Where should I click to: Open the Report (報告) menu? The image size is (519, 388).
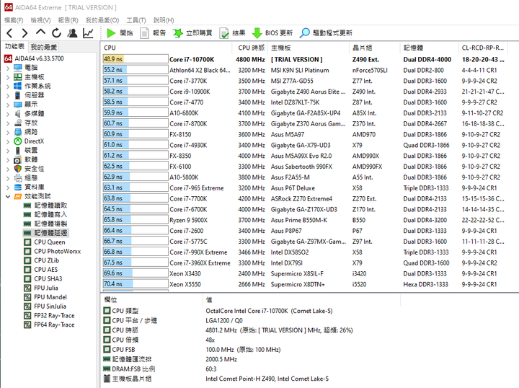click(x=68, y=20)
